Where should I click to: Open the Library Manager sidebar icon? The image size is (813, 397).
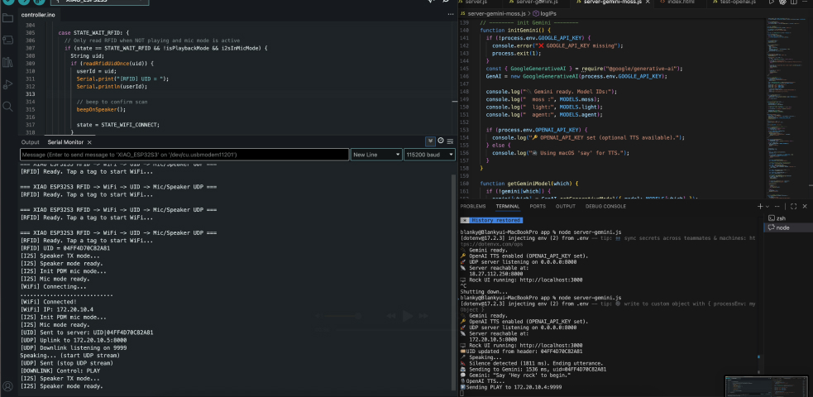(x=7, y=62)
